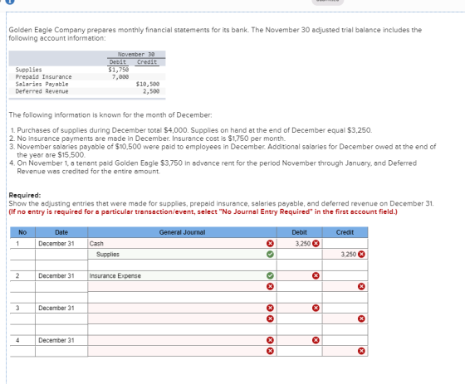Click the green check beside Insurance Expense
The height and width of the screenshot is (384, 465).
coord(270,276)
